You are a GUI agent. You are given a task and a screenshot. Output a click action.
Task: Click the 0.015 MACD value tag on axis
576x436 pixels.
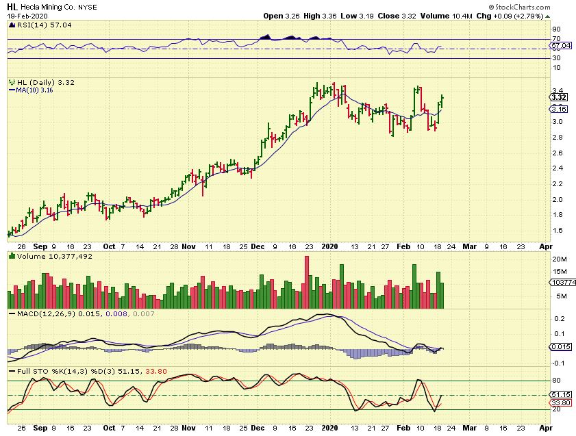pyautogui.click(x=561, y=347)
